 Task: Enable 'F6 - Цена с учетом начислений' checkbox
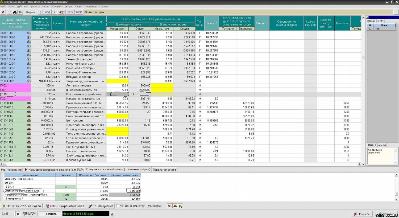click(x=117, y=206)
